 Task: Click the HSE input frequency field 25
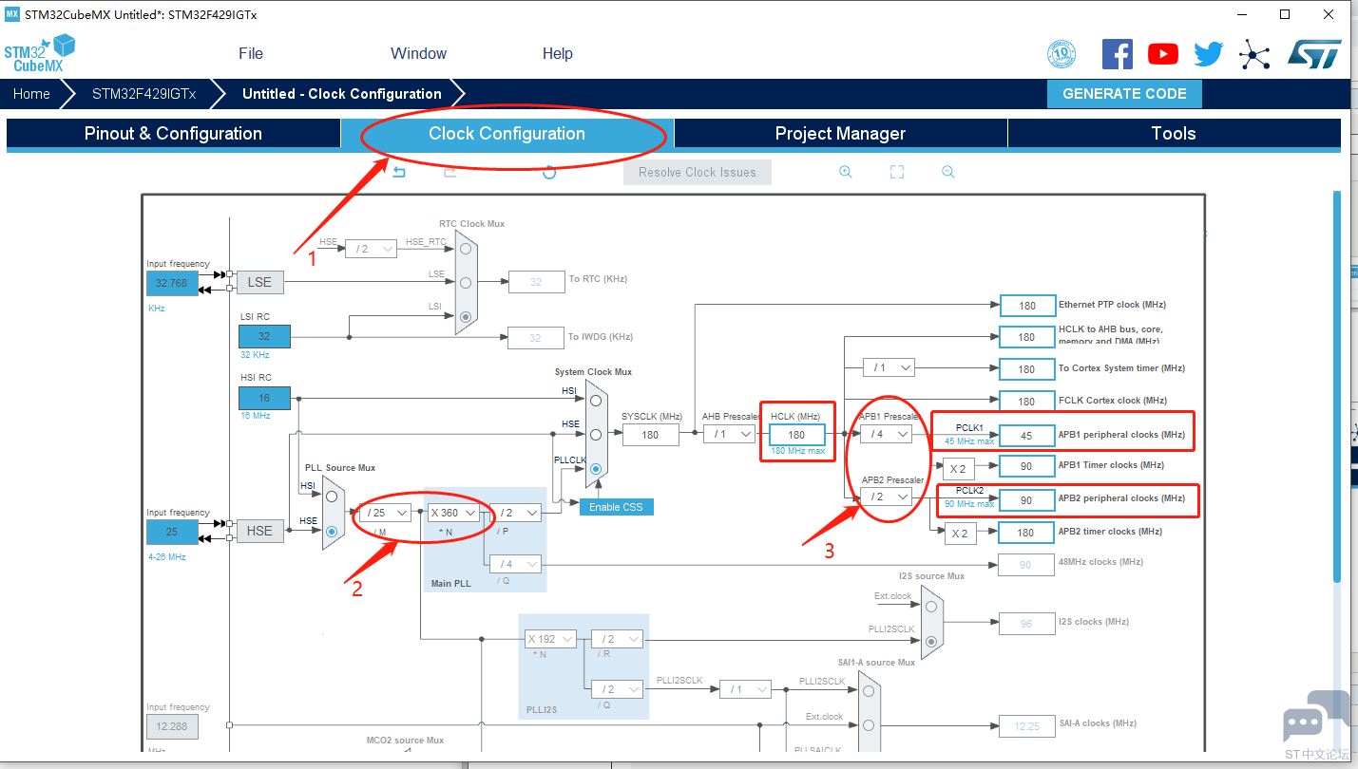172,532
